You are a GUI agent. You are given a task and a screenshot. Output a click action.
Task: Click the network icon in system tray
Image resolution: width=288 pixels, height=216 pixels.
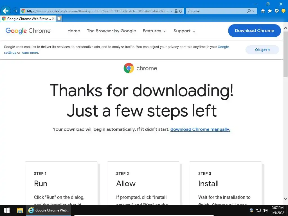coord(258,210)
